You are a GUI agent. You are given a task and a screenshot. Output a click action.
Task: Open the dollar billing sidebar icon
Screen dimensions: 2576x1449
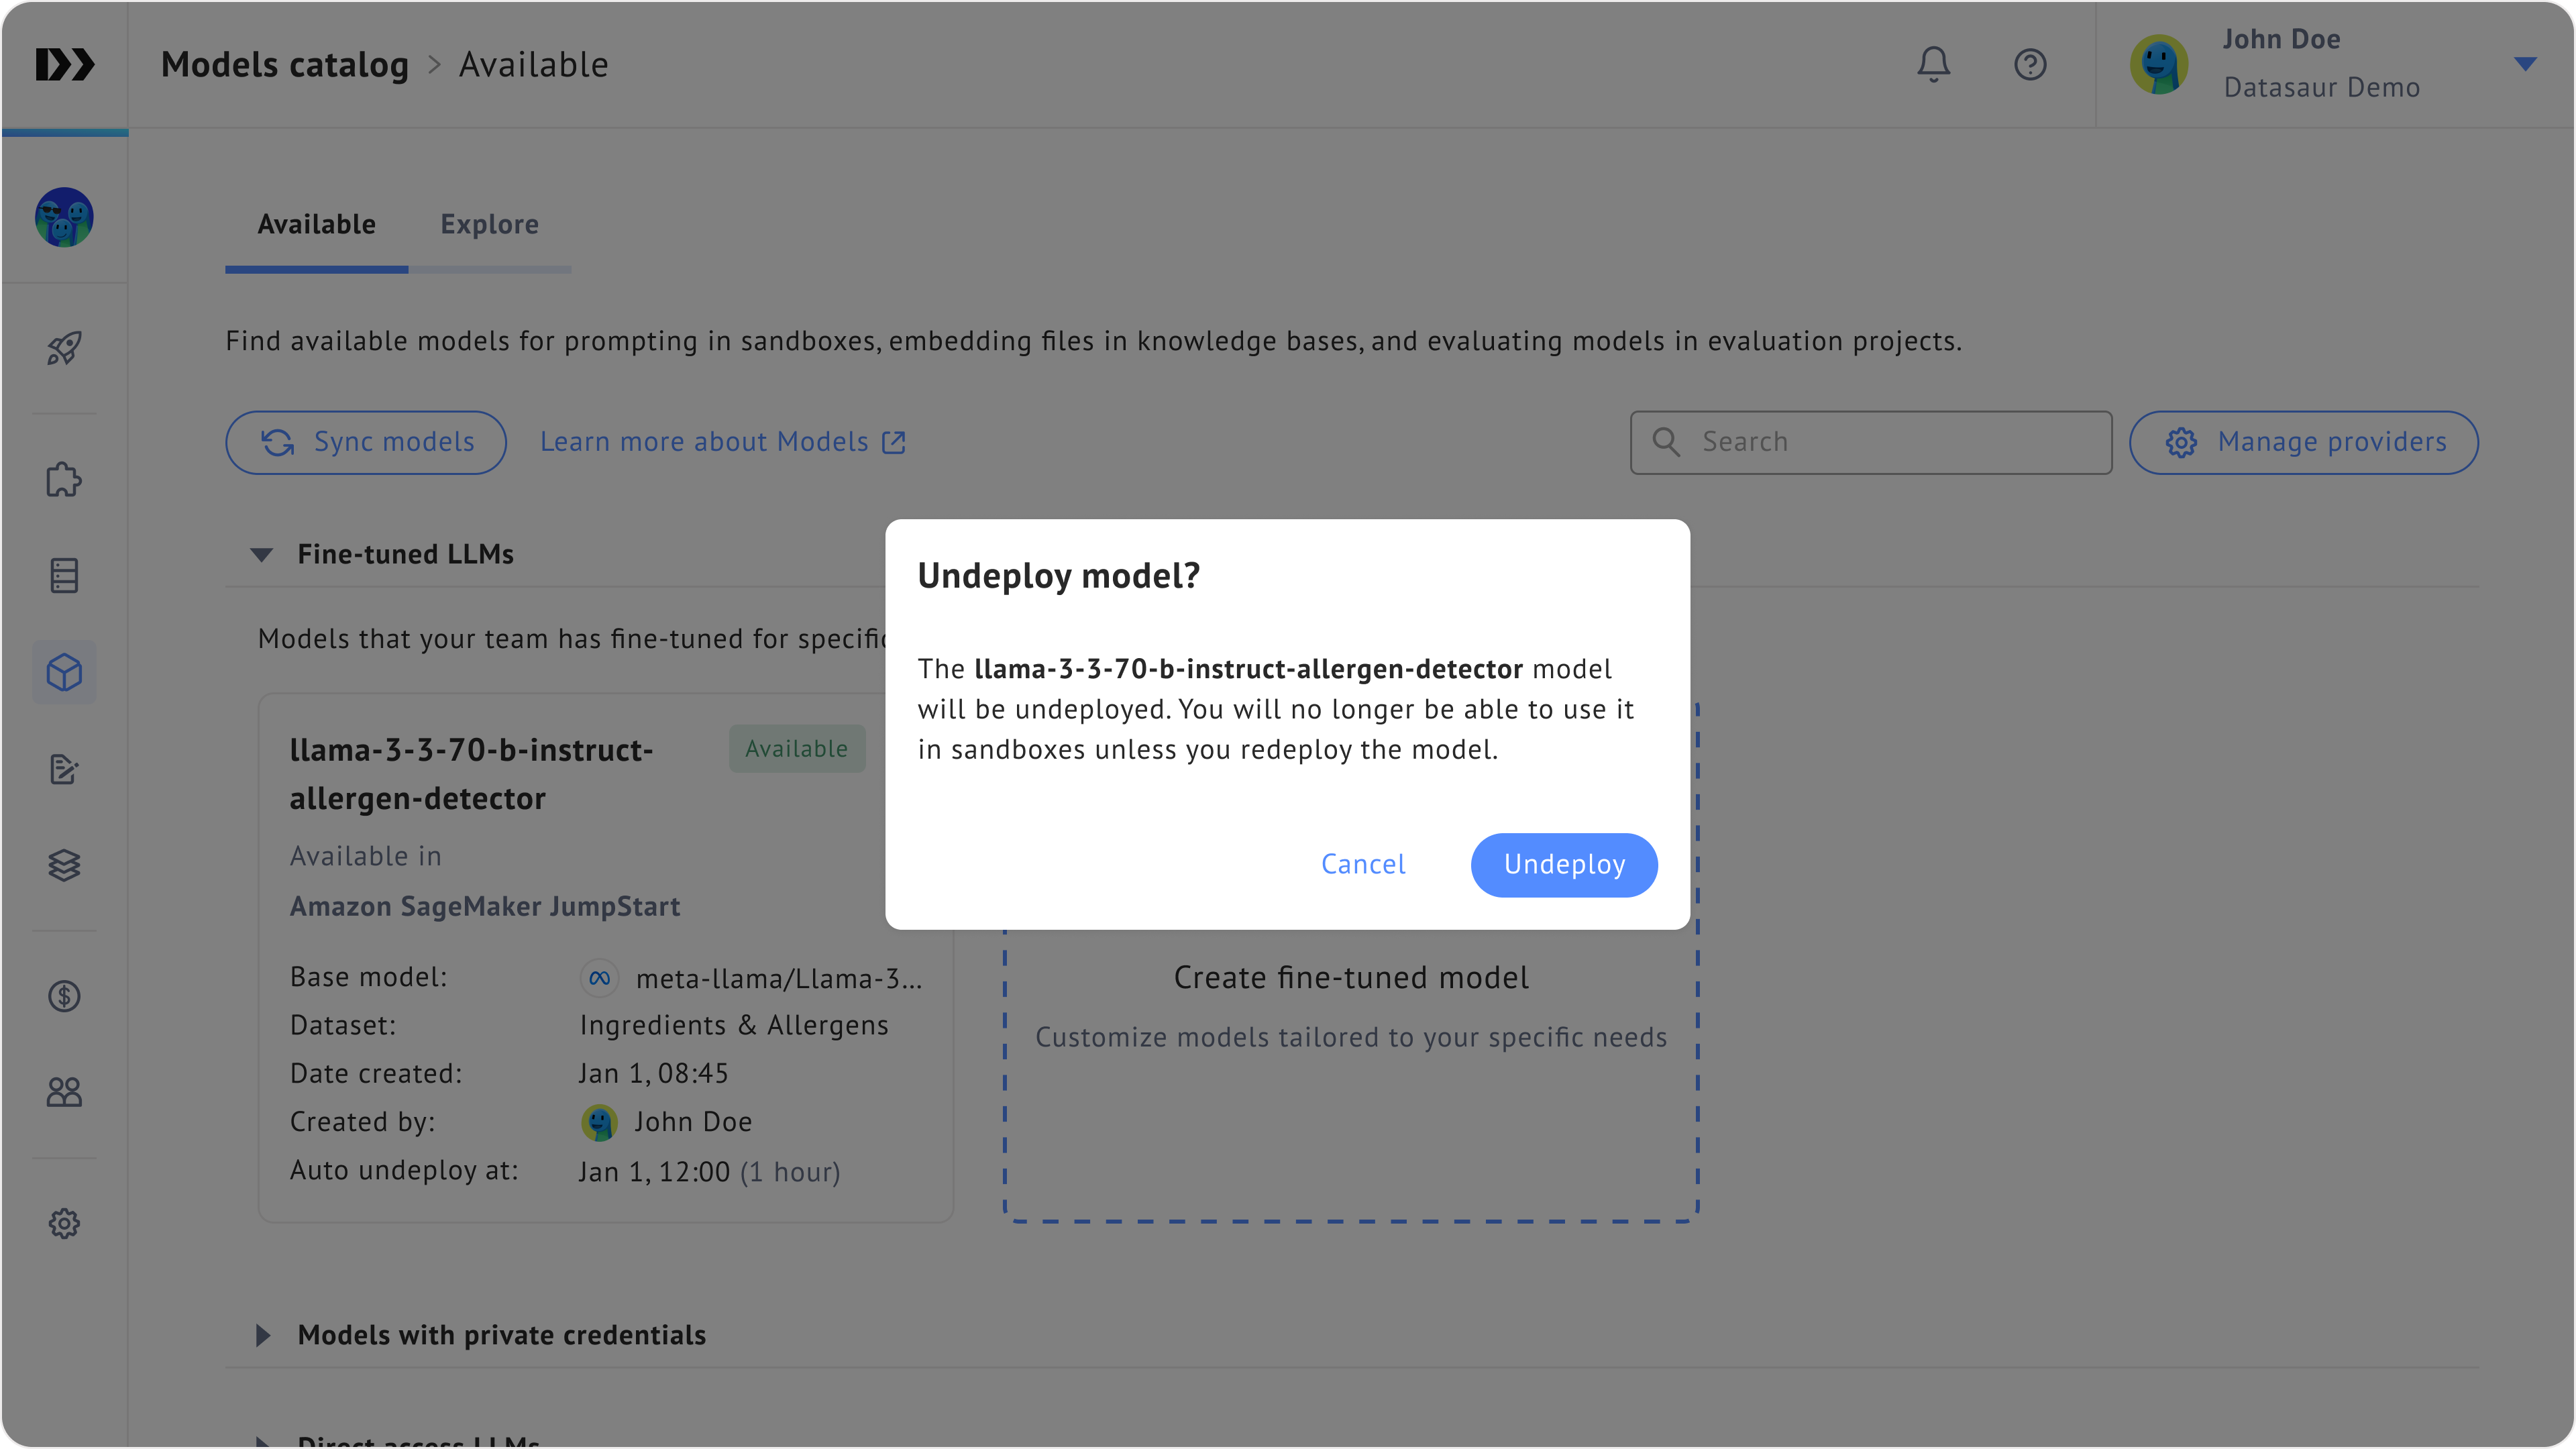(x=64, y=996)
